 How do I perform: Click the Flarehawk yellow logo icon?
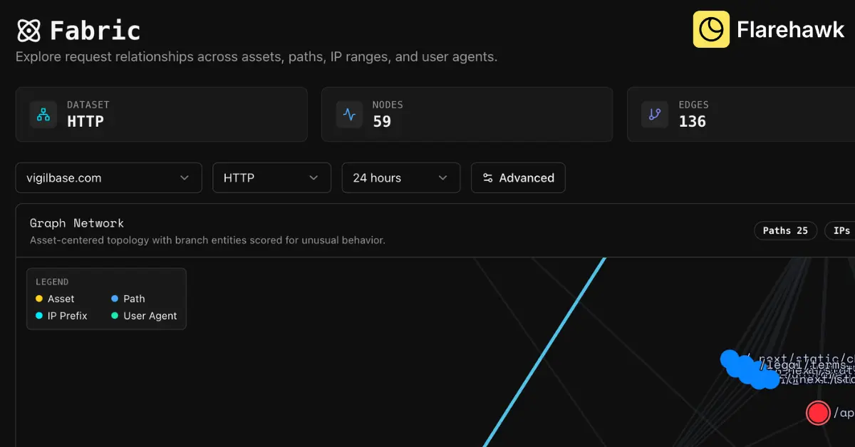[711, 29]
